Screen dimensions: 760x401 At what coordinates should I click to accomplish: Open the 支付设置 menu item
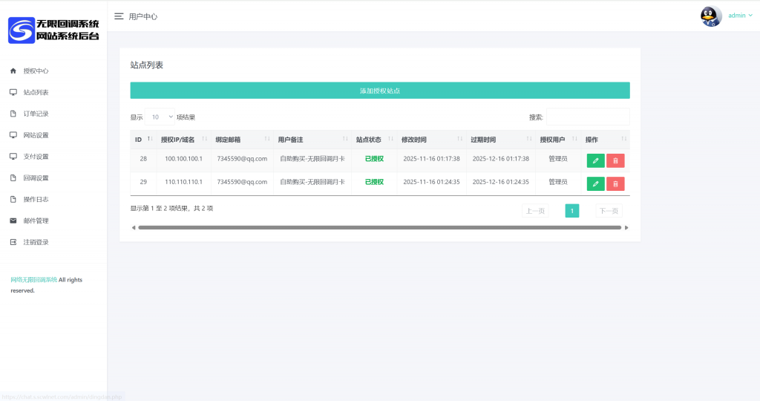click(36, 156)
